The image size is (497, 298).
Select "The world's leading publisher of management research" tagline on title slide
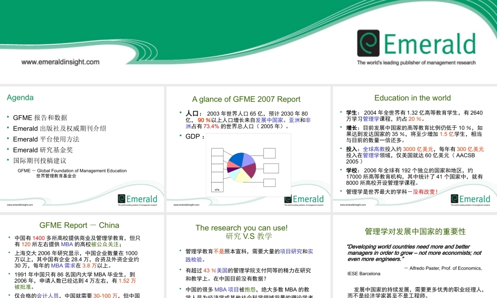416,63
